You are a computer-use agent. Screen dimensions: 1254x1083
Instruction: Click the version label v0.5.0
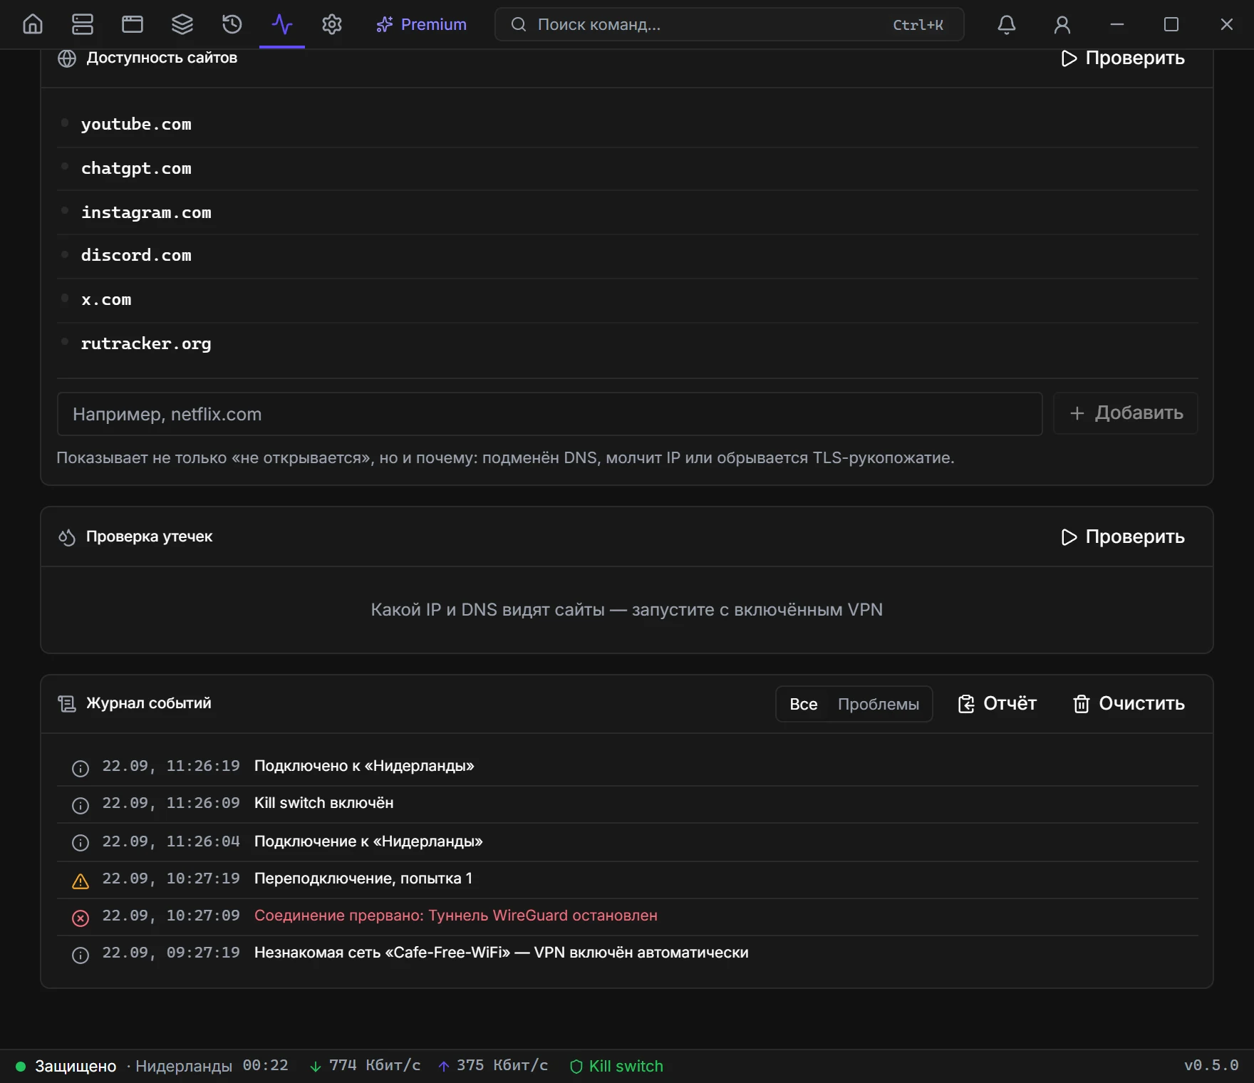tap(1211, 1065)
